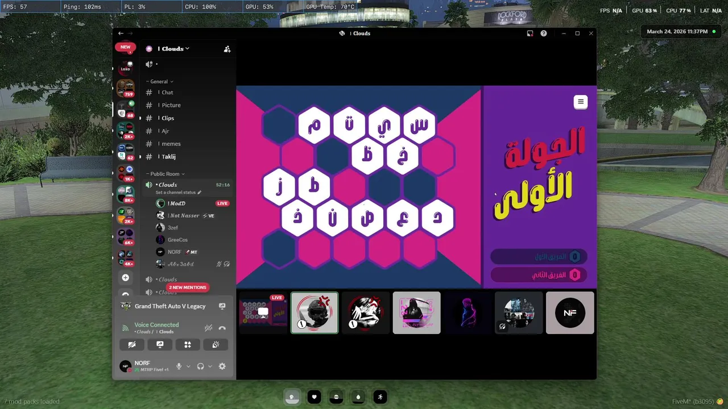Image resolution: width=728 pixels, height=409 pixels.
Task: Open the top stage voice channel row
Action: 187,64
